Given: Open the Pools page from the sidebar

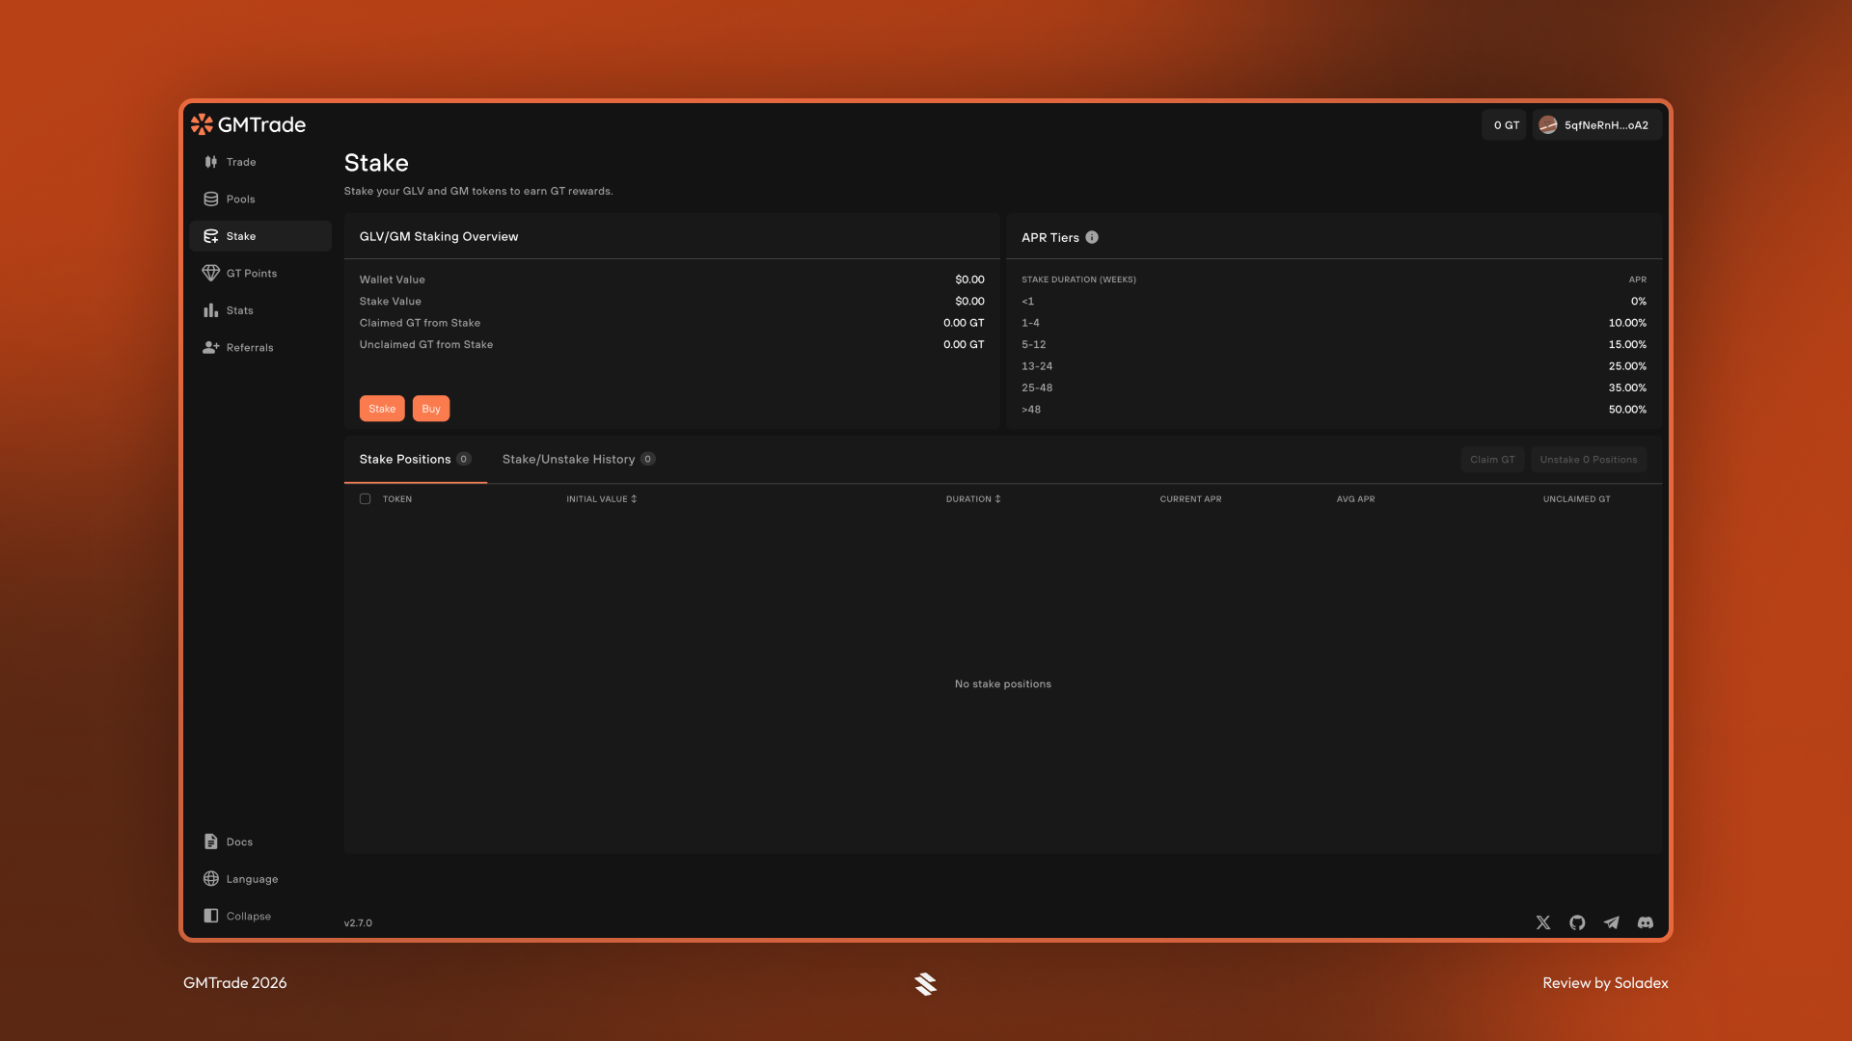Looking at the screenshot, I should coord(260,200).
